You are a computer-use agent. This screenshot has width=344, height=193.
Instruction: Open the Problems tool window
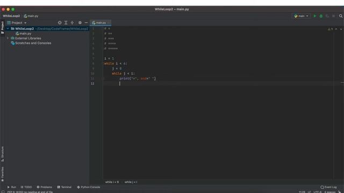point(44,187)
